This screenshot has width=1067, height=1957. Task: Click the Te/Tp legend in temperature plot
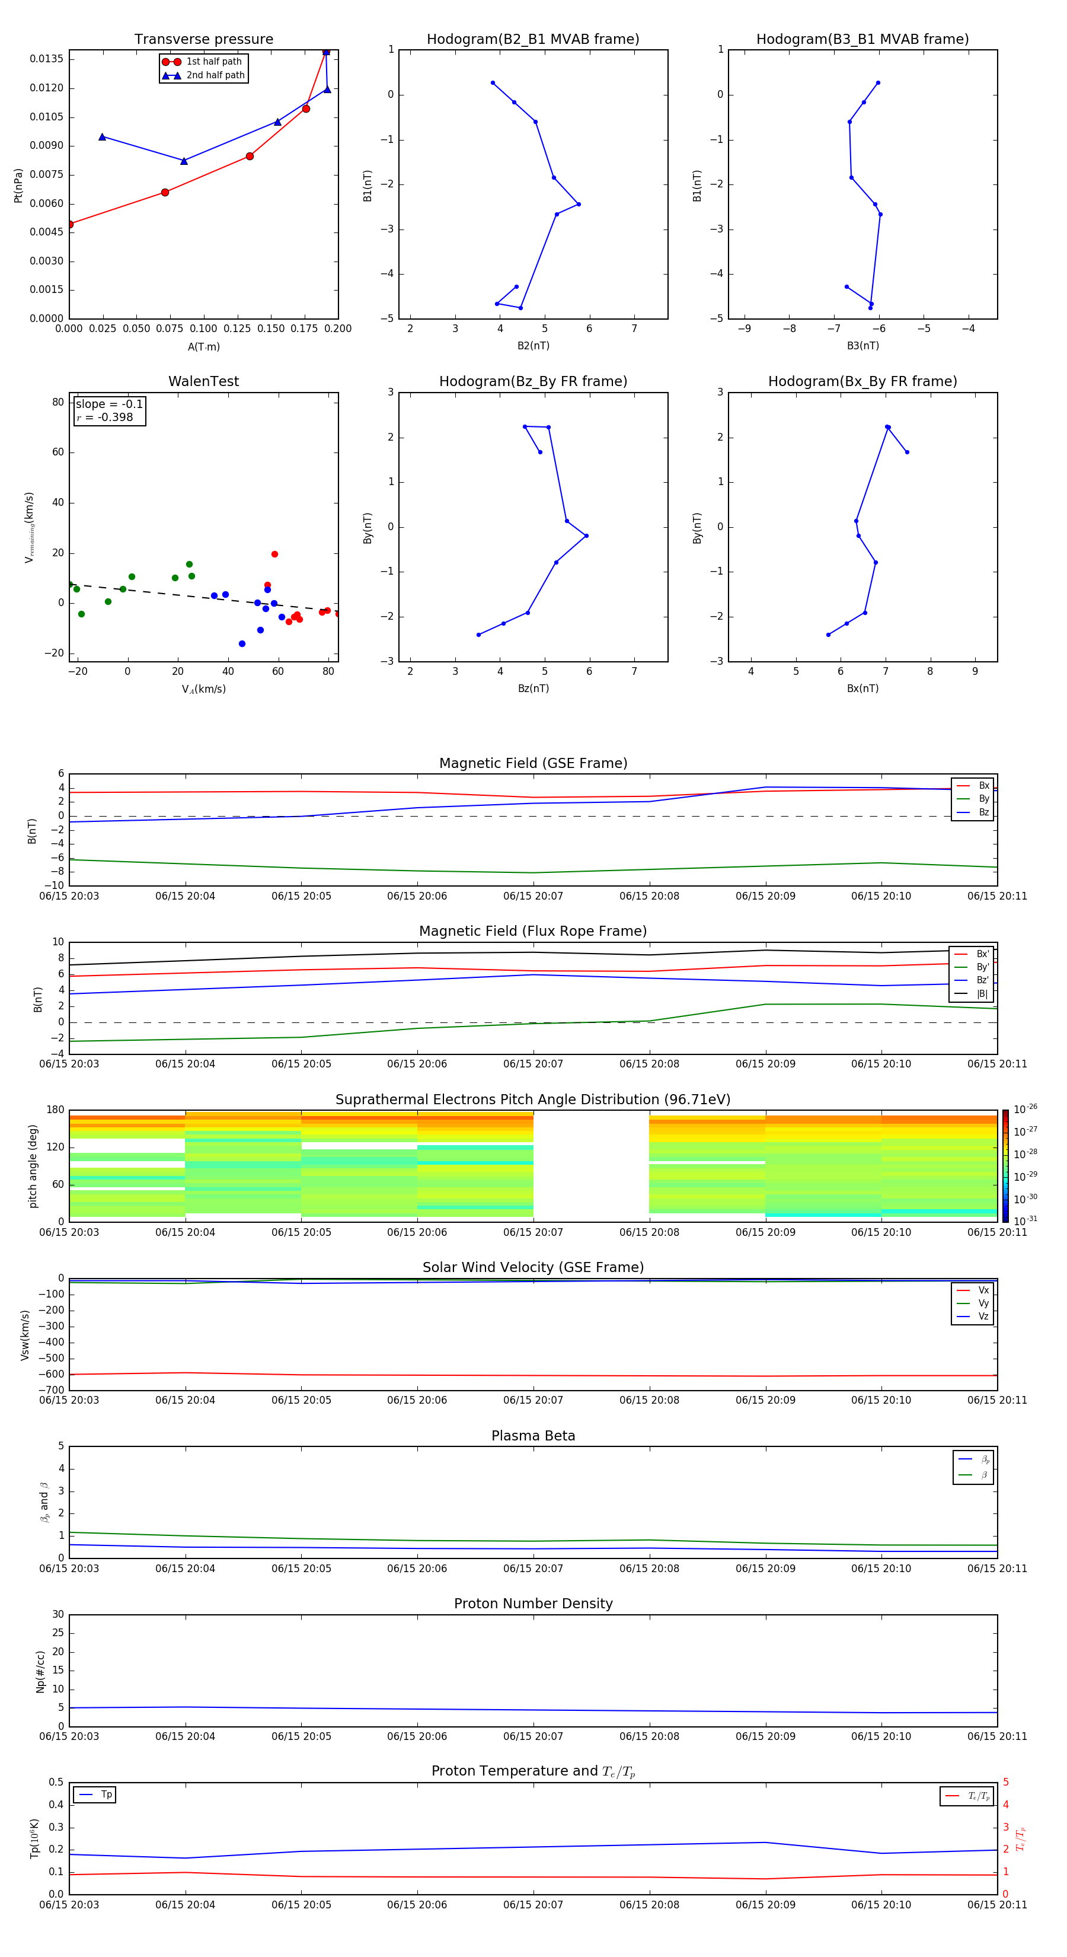[967, 1797]
